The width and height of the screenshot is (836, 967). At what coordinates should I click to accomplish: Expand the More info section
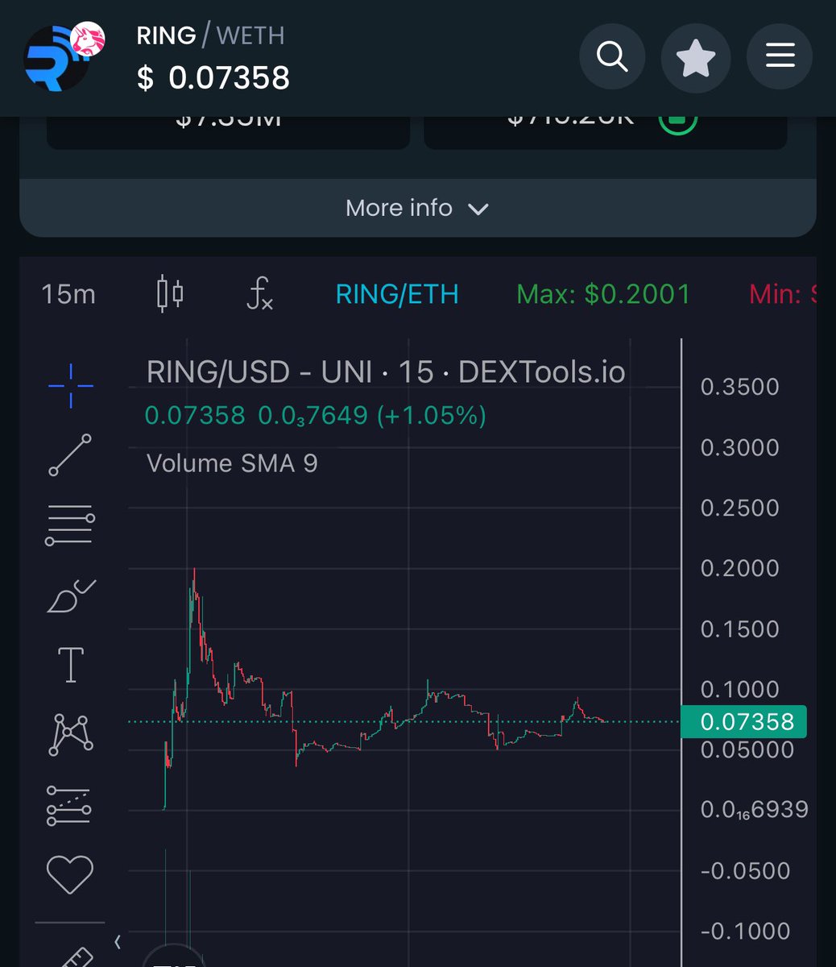pos(417,208)
